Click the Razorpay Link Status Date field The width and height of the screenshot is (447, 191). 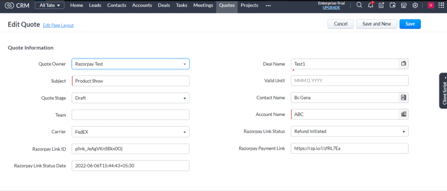pyautogui.click(x=130, y=166)
